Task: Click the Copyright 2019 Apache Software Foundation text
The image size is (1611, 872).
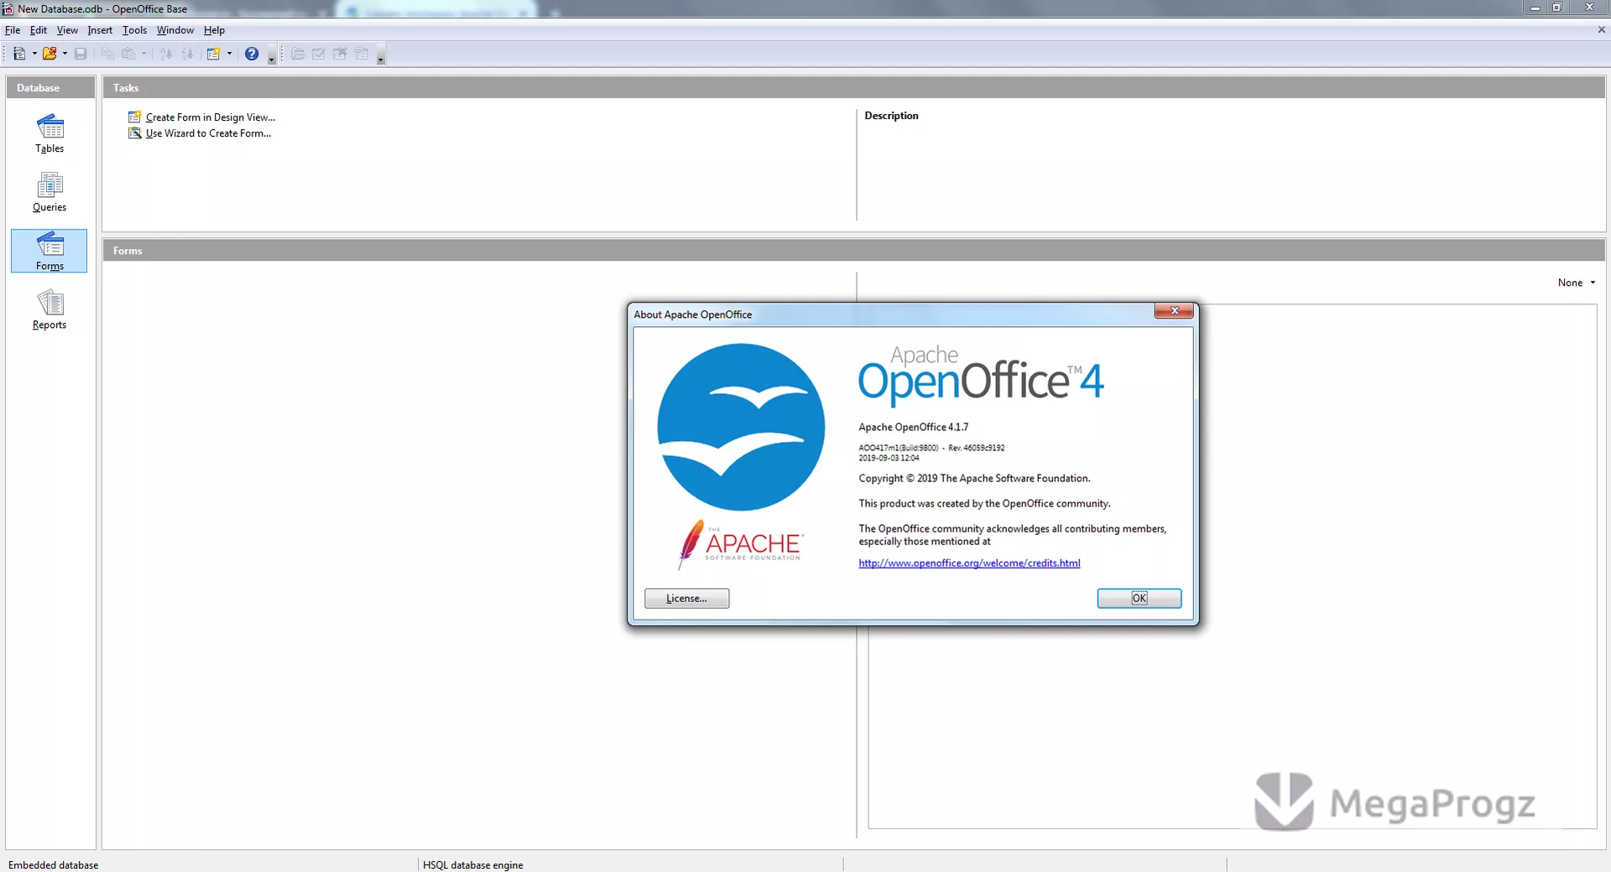Action: pyautogui.click(x=974, y=478)
